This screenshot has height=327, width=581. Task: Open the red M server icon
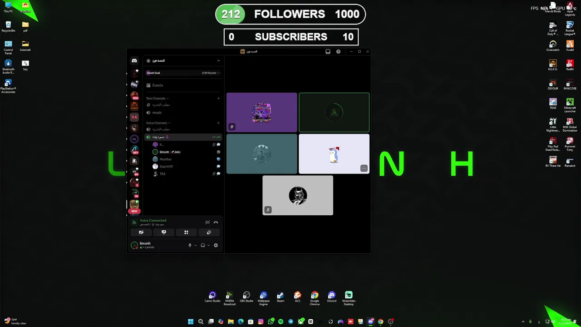pyautogui.click(x=134, y=117)
